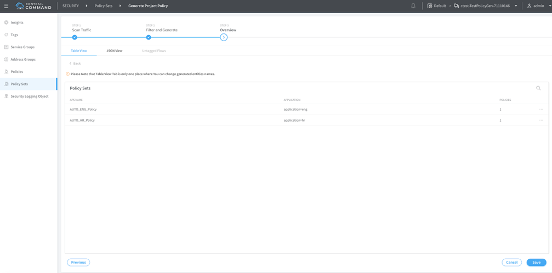Open the hamburger navigation menu
552x273 pixels.
coord(6,6)
